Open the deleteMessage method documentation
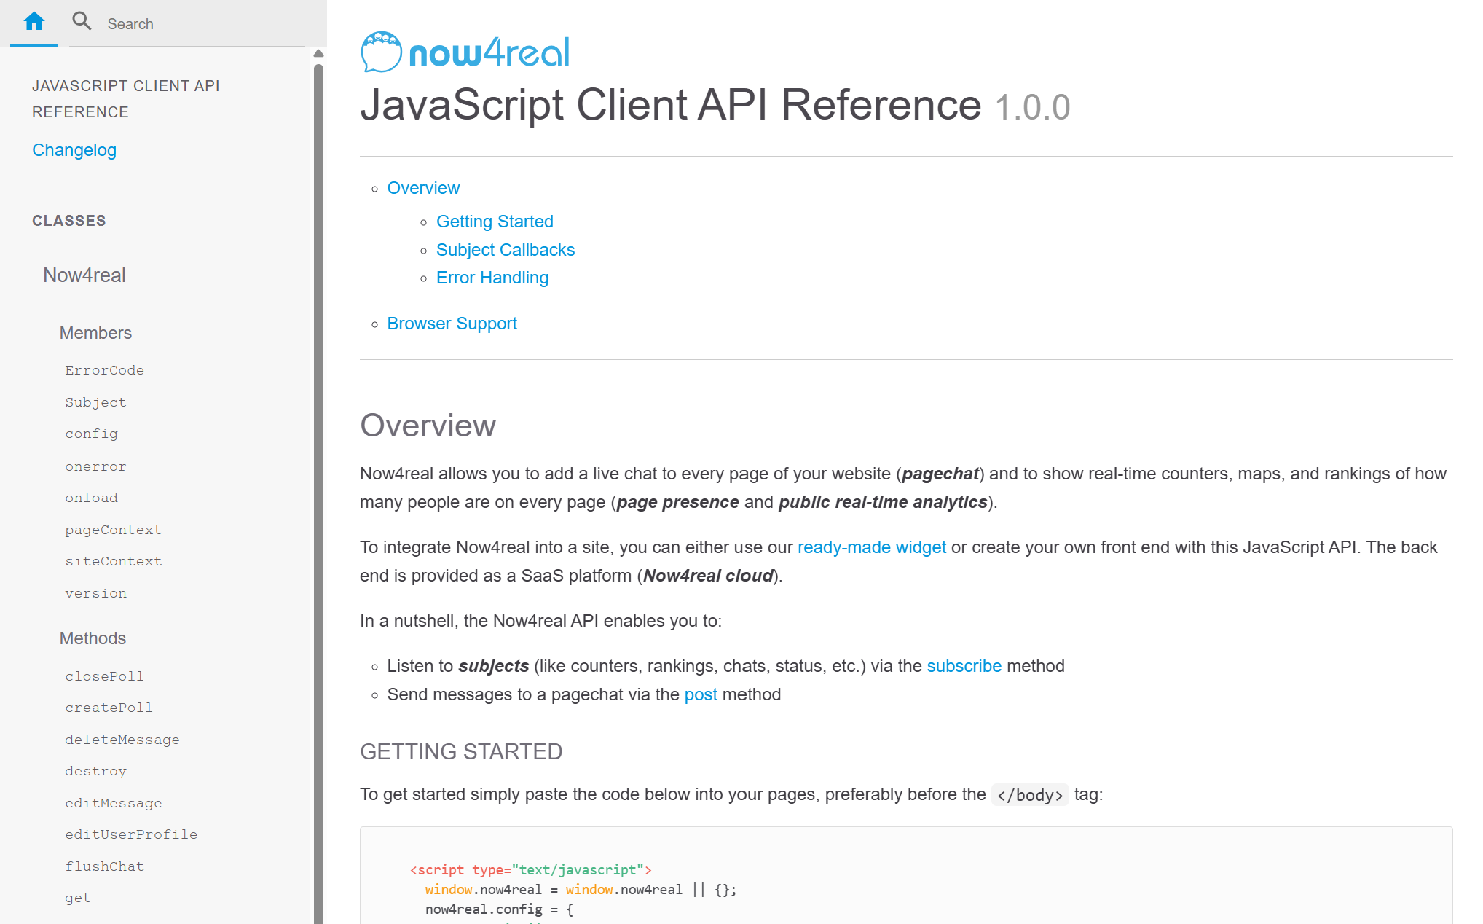This screenshot has width=1483, height=924. [122, 739]
